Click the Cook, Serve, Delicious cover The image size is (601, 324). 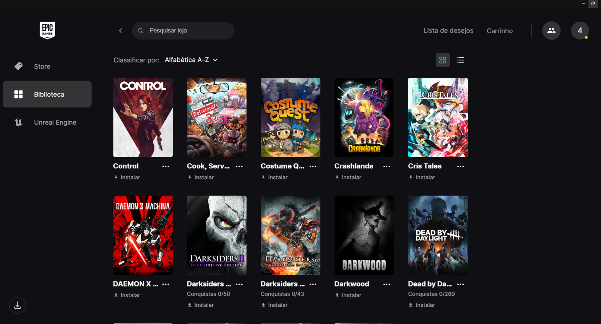217,117
